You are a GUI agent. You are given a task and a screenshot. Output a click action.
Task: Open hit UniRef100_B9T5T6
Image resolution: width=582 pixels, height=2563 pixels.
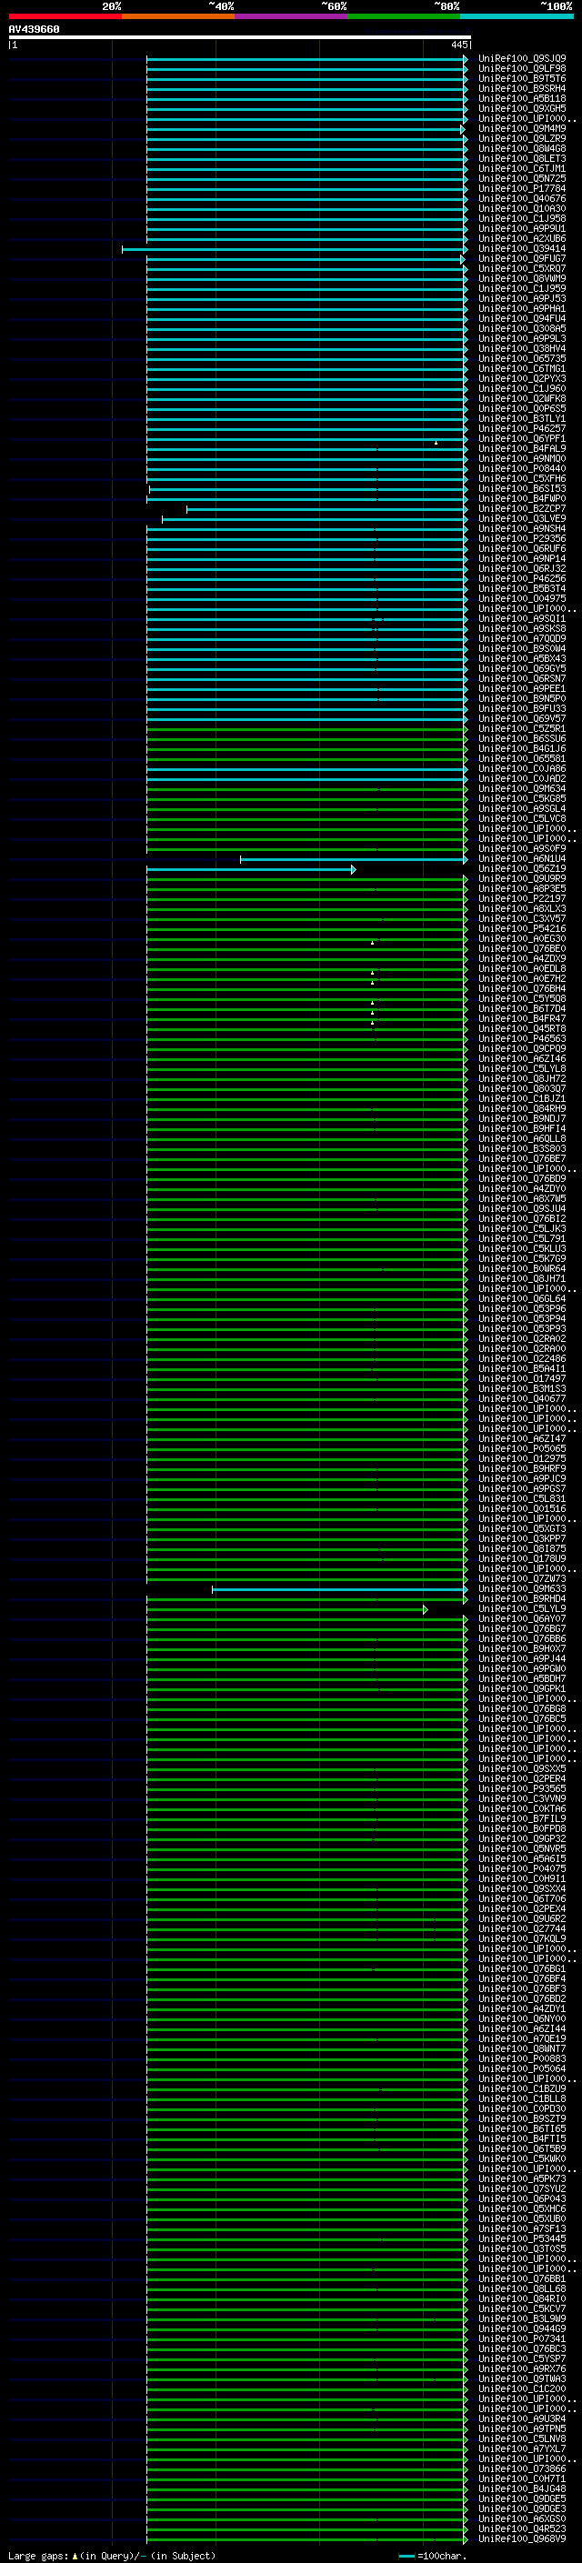[x=522, y=78]
